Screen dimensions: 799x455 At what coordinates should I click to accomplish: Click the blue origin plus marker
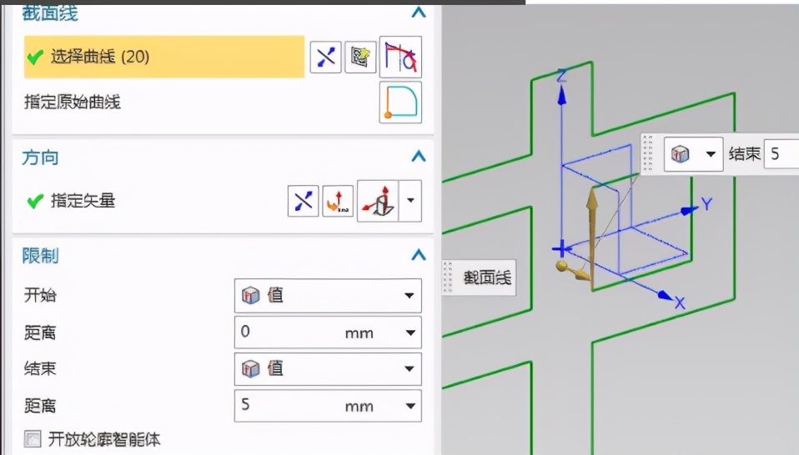coord(560,249)
